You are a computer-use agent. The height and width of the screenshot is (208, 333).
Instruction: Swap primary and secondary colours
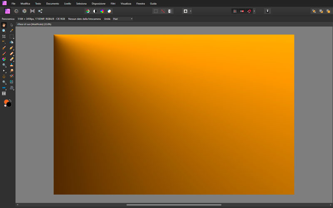pyautogui.click(x=10, y=100)
